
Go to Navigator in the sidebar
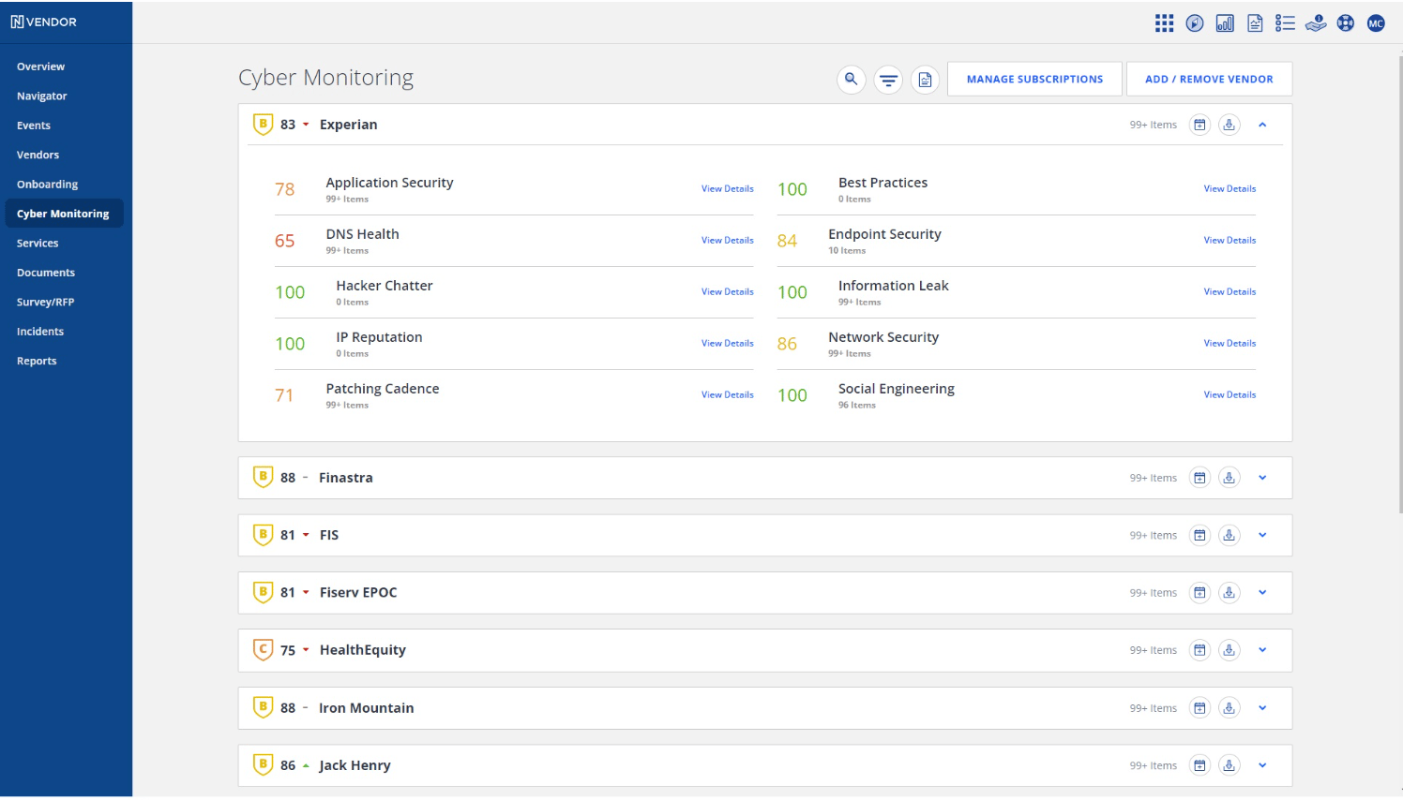[42, 96]
